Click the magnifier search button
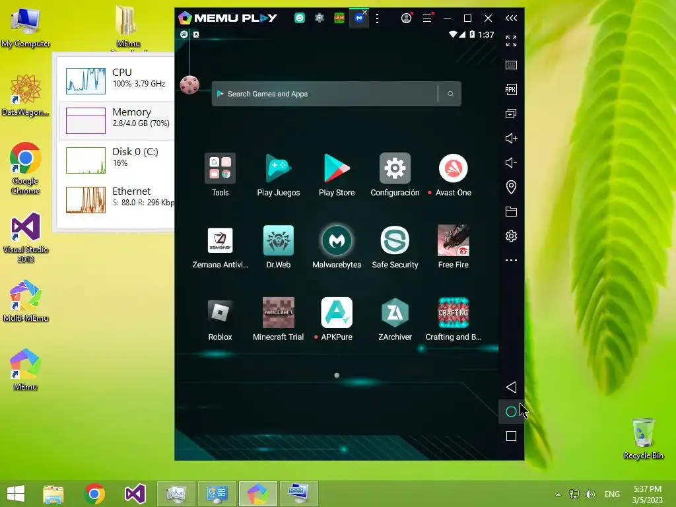This screenshot has height=507, width=676. (450, 94)
